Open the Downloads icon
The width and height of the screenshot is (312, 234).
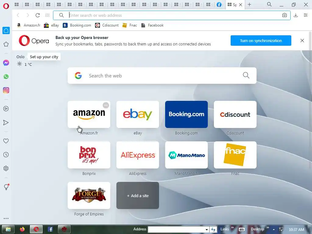(x=296, y=15)
